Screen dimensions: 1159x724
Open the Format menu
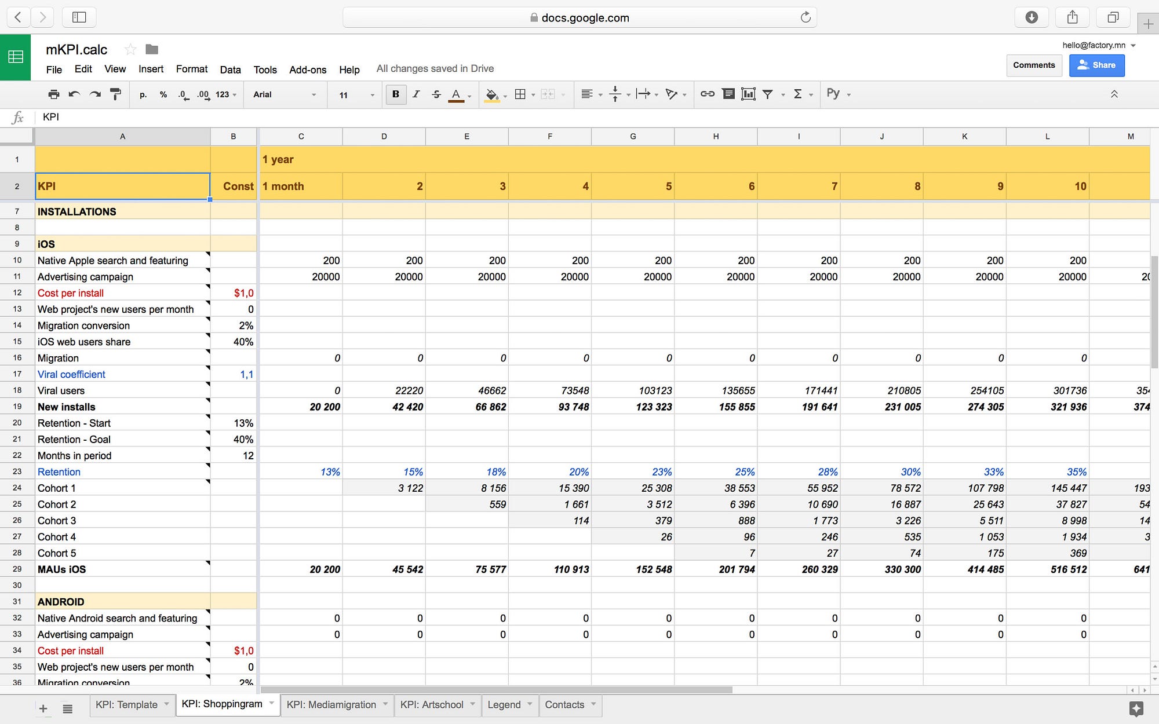(191, 69)
